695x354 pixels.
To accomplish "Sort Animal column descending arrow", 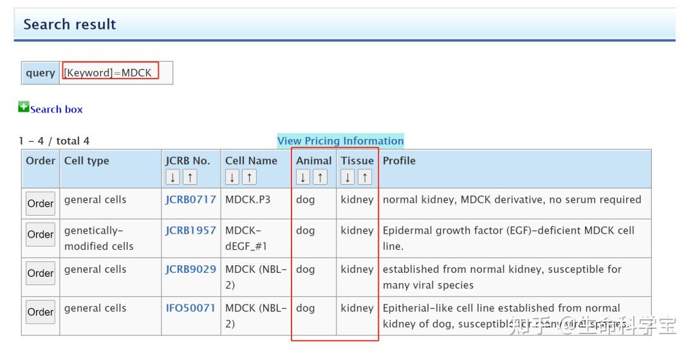I will point(303,177).
